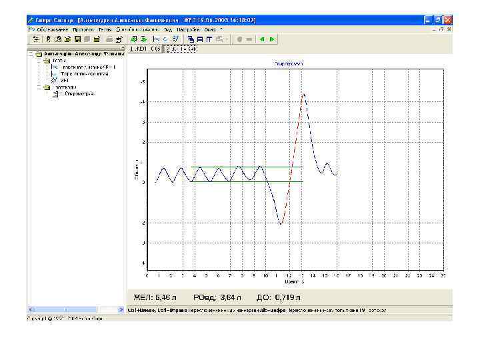Click the red peak of the spirogram curve
Image resolution: width=480 pixels, height=360 pixels.
point(303,95)
